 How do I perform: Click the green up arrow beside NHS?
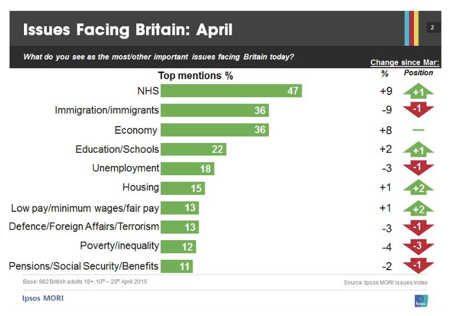tap(418, 91)
